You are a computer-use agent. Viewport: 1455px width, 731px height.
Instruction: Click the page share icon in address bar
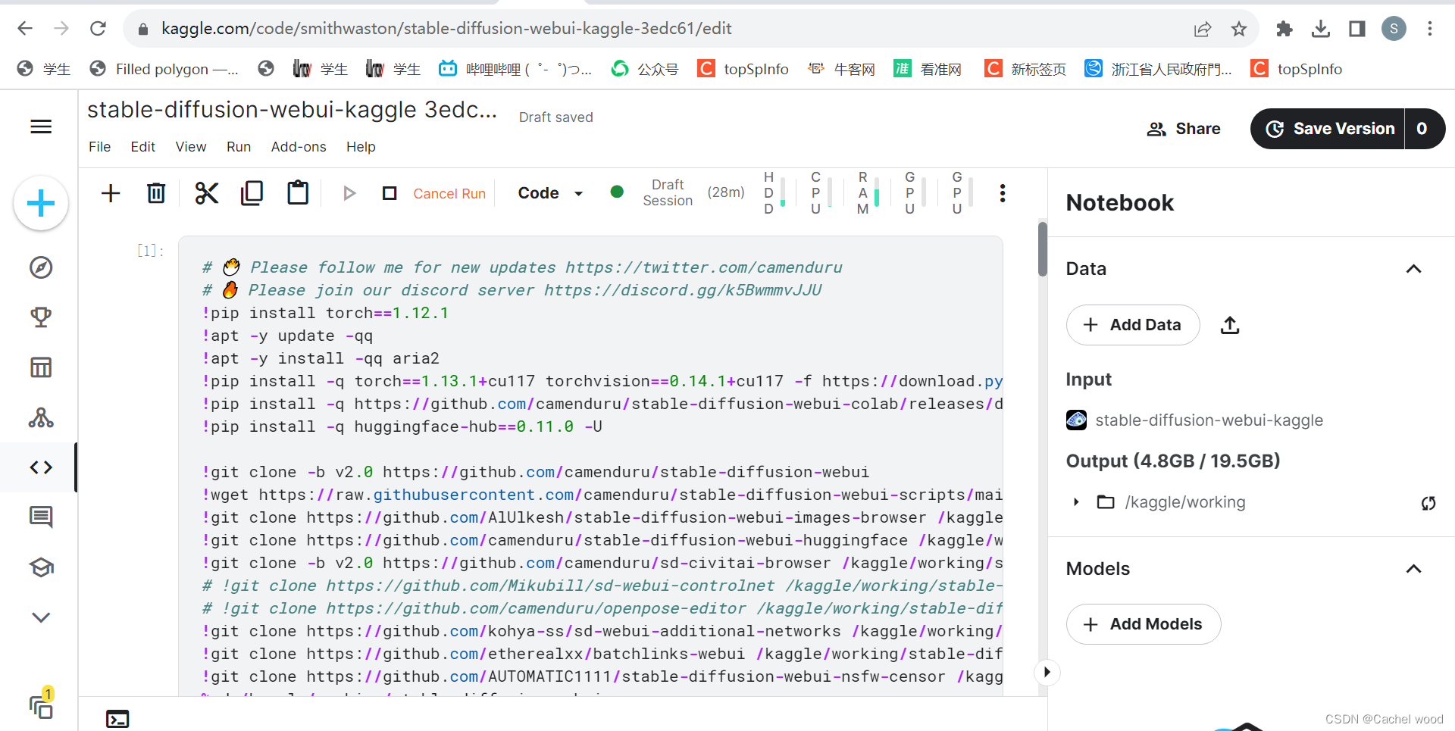pos(1202,29)
